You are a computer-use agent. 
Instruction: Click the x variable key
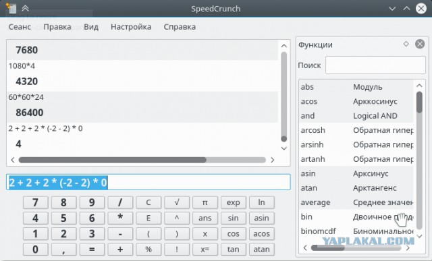coord(205,234)
